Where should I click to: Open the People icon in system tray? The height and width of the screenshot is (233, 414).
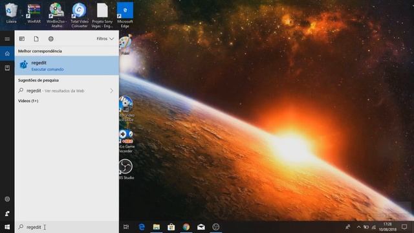(348, 227)
